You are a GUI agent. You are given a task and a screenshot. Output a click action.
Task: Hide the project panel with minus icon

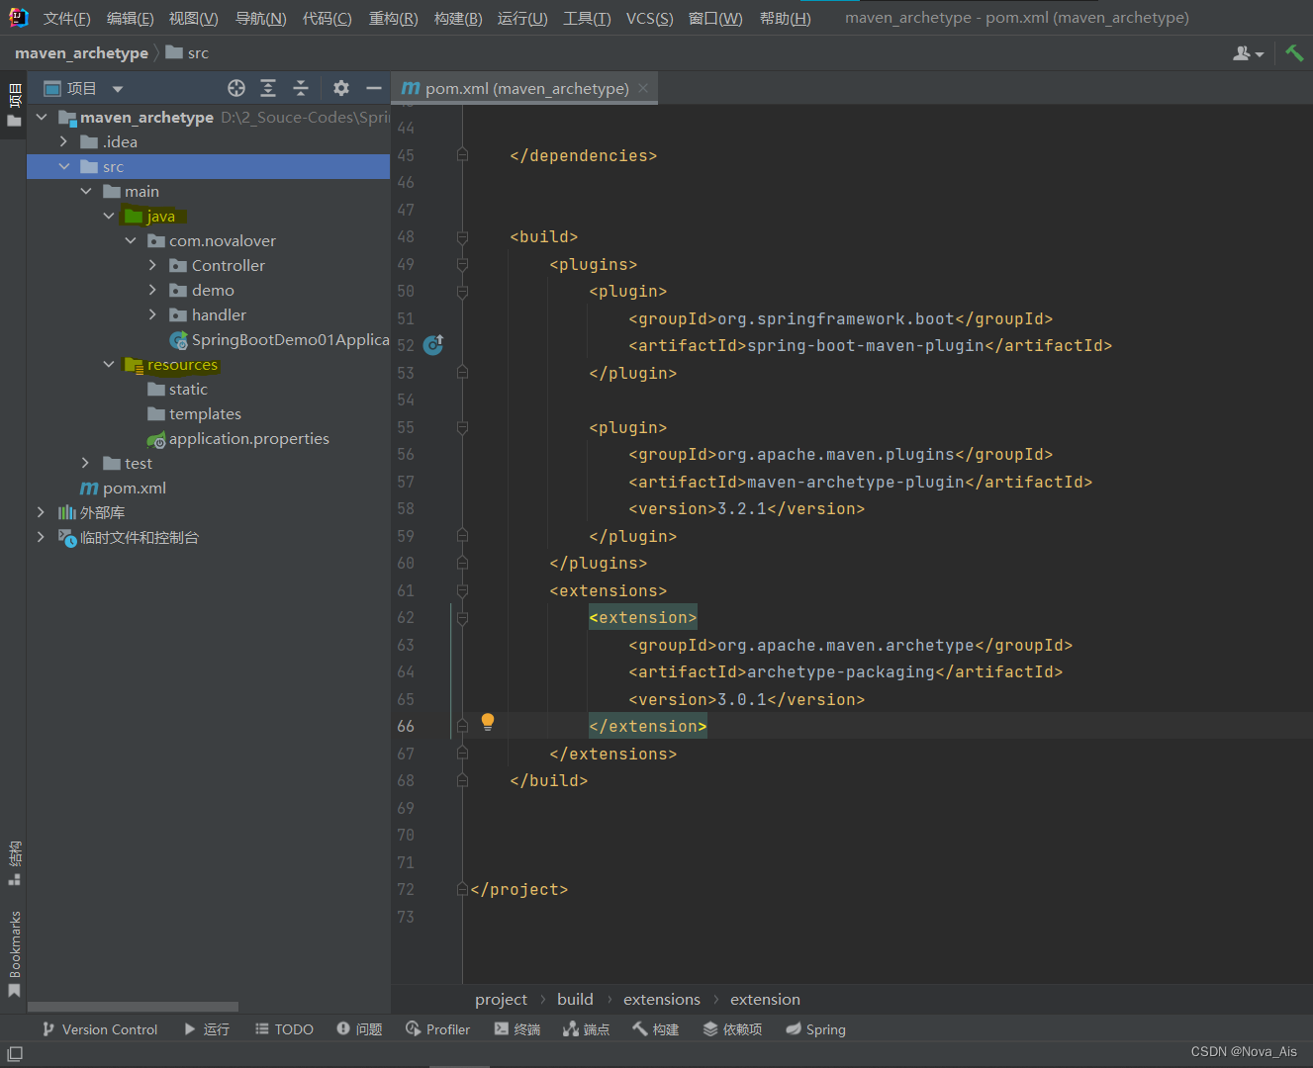click(374, 88)
